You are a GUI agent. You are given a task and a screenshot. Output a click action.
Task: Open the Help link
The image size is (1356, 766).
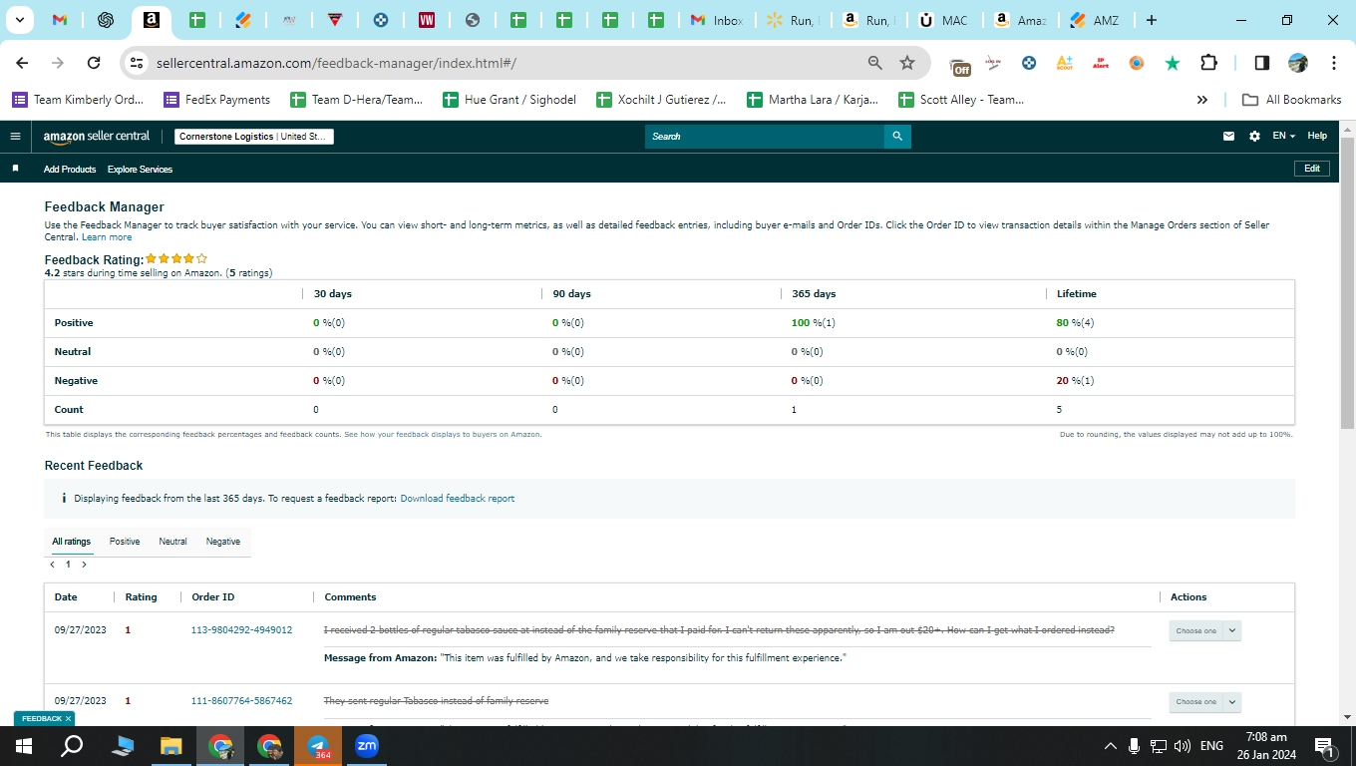tap(1317, 137)
